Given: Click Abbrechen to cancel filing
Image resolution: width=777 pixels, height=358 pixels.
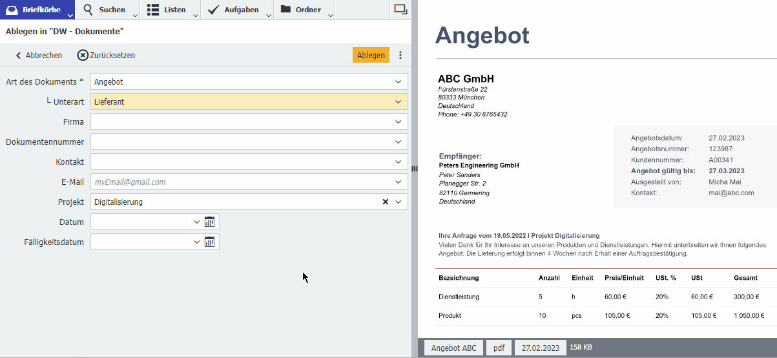Looking at the screenshot, I should (x=39, y=56).
